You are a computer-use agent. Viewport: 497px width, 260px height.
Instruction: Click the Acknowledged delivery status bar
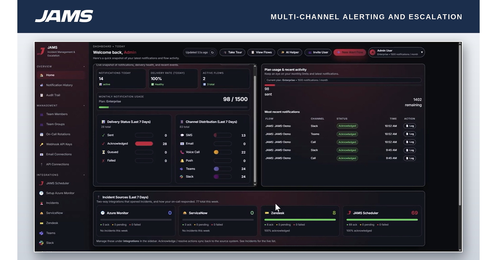coord(144,144)
